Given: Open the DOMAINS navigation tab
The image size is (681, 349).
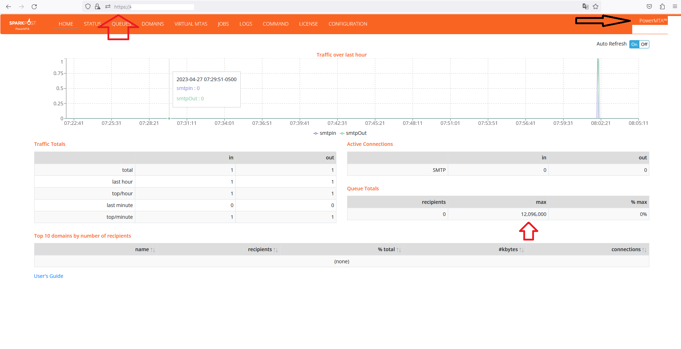Looking at the screenshot, I should point(153,24).
